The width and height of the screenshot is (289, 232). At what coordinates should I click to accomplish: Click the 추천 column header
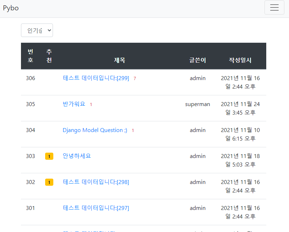(49, 56)
